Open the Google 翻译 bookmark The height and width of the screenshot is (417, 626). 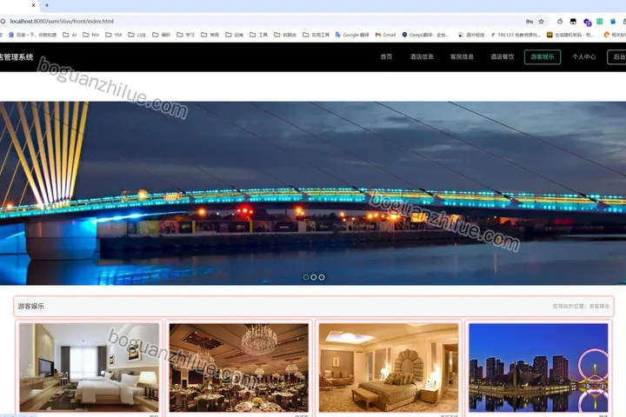point(352,35)
